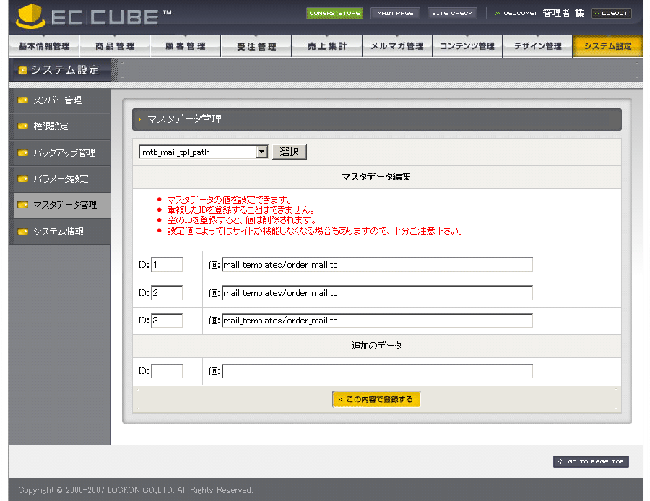Viewport: 650px width, 501px height.
Task: Click Go To Page Top
Action: pos(591,462)
